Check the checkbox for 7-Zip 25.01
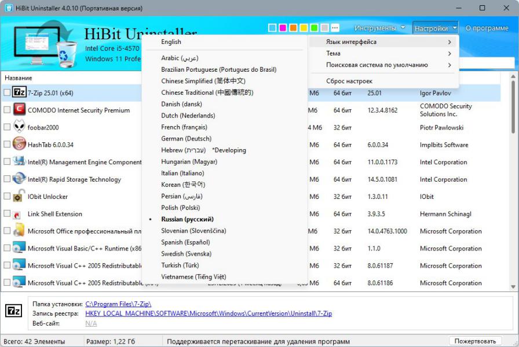Screen dimensions: 519x347 tap(7, 93)
